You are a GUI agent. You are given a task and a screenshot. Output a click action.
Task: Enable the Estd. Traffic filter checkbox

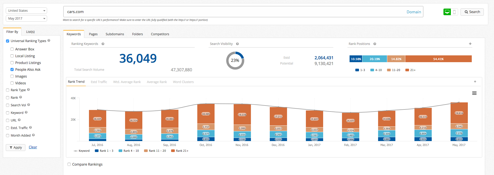click(x=8, y=128)
